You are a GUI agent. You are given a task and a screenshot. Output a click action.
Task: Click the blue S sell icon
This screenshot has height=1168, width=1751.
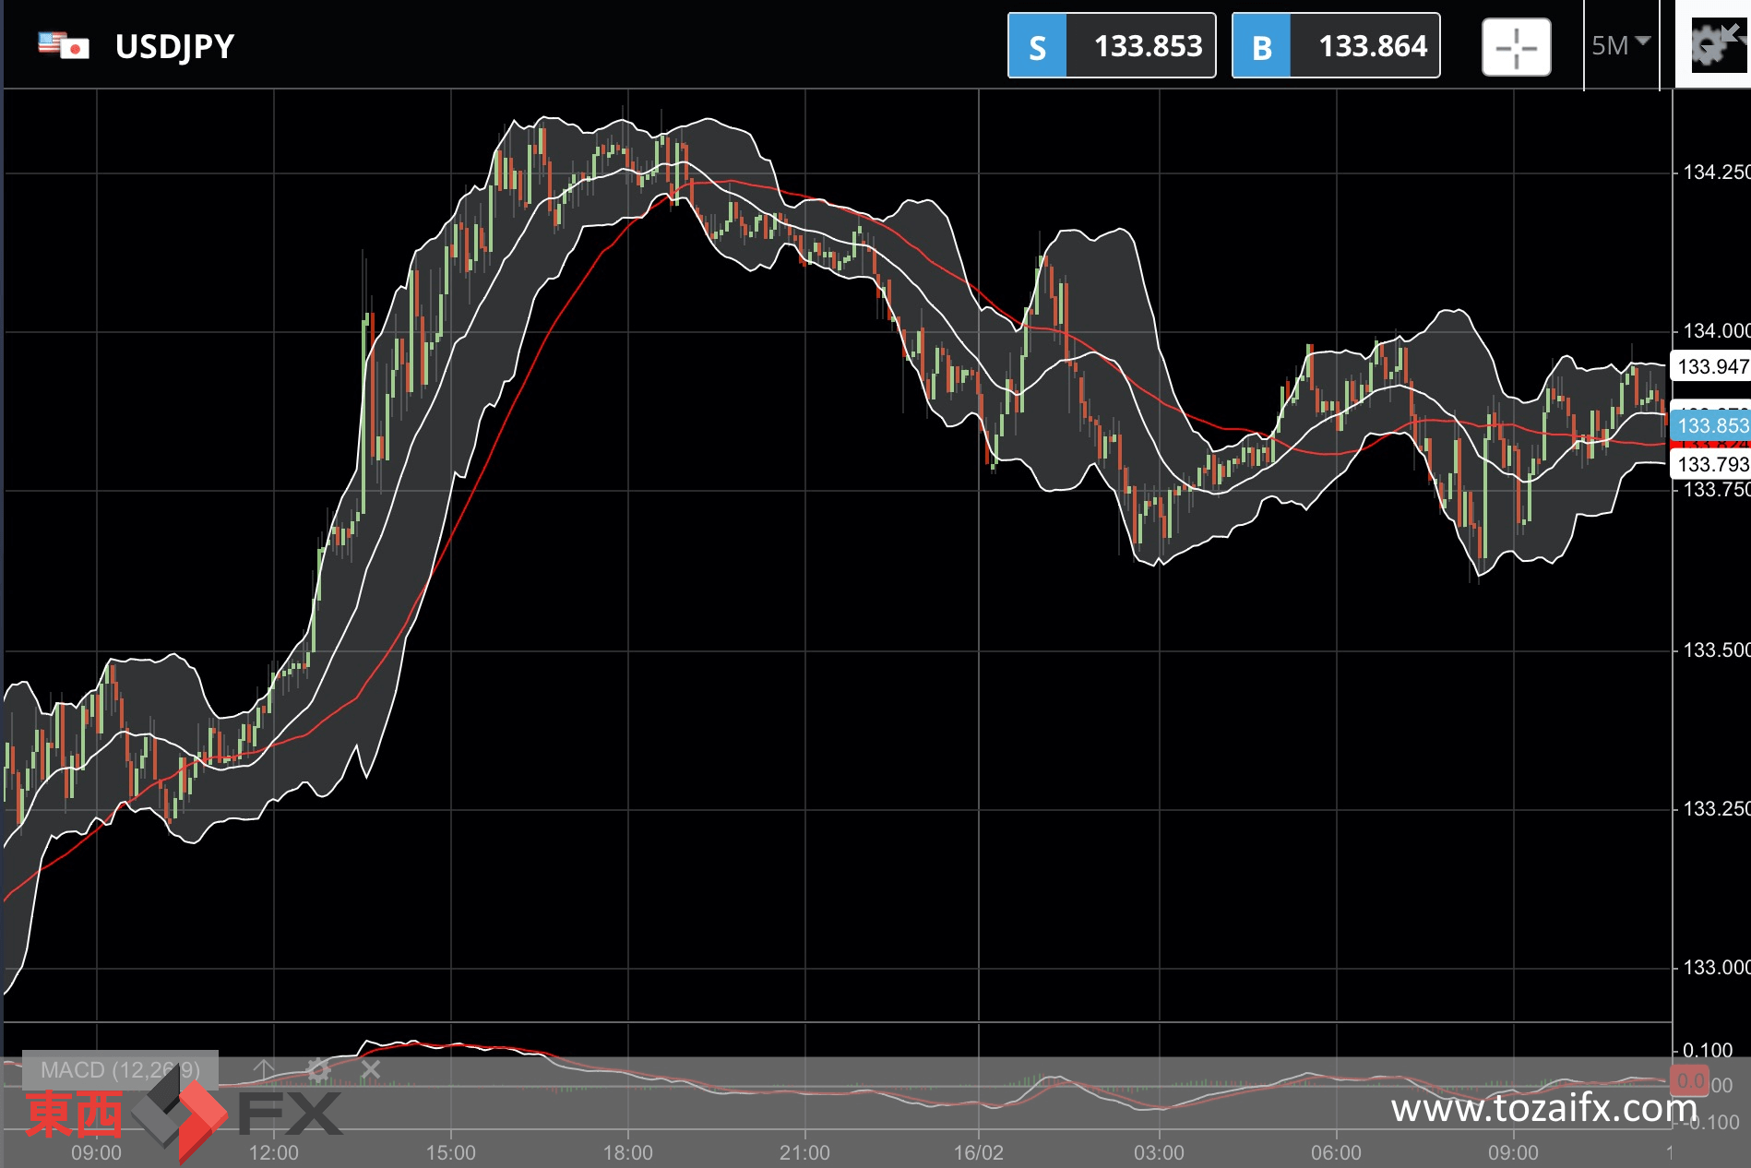1037,46
